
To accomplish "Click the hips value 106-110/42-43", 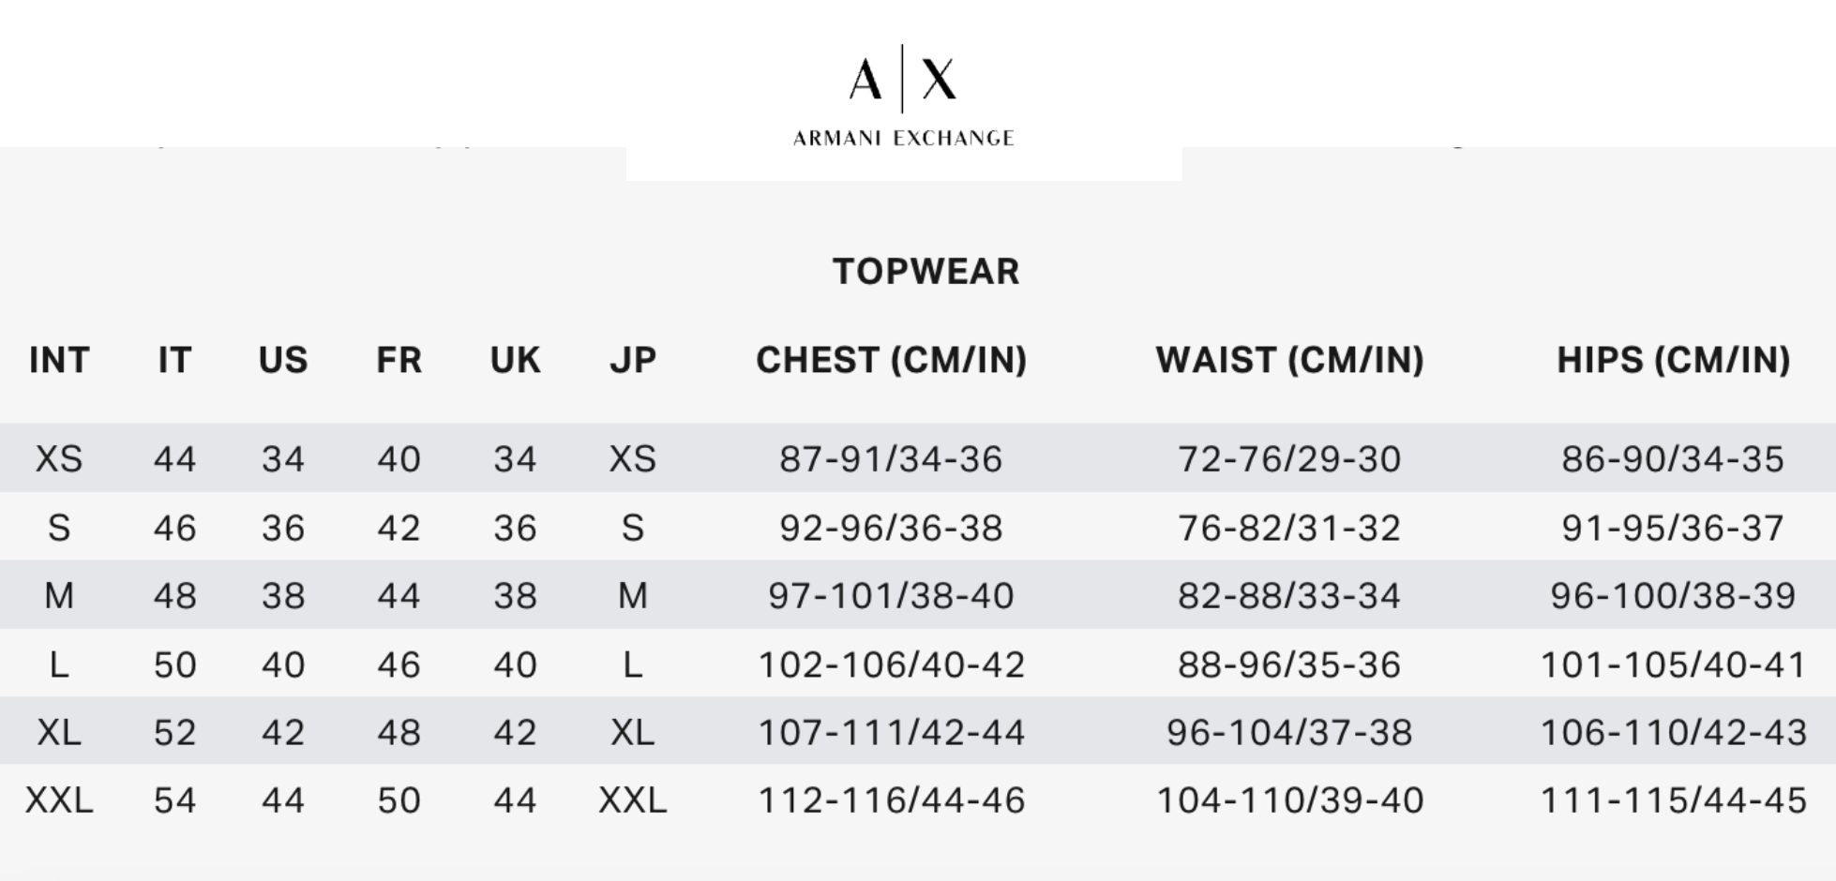I will point(1674,733).
